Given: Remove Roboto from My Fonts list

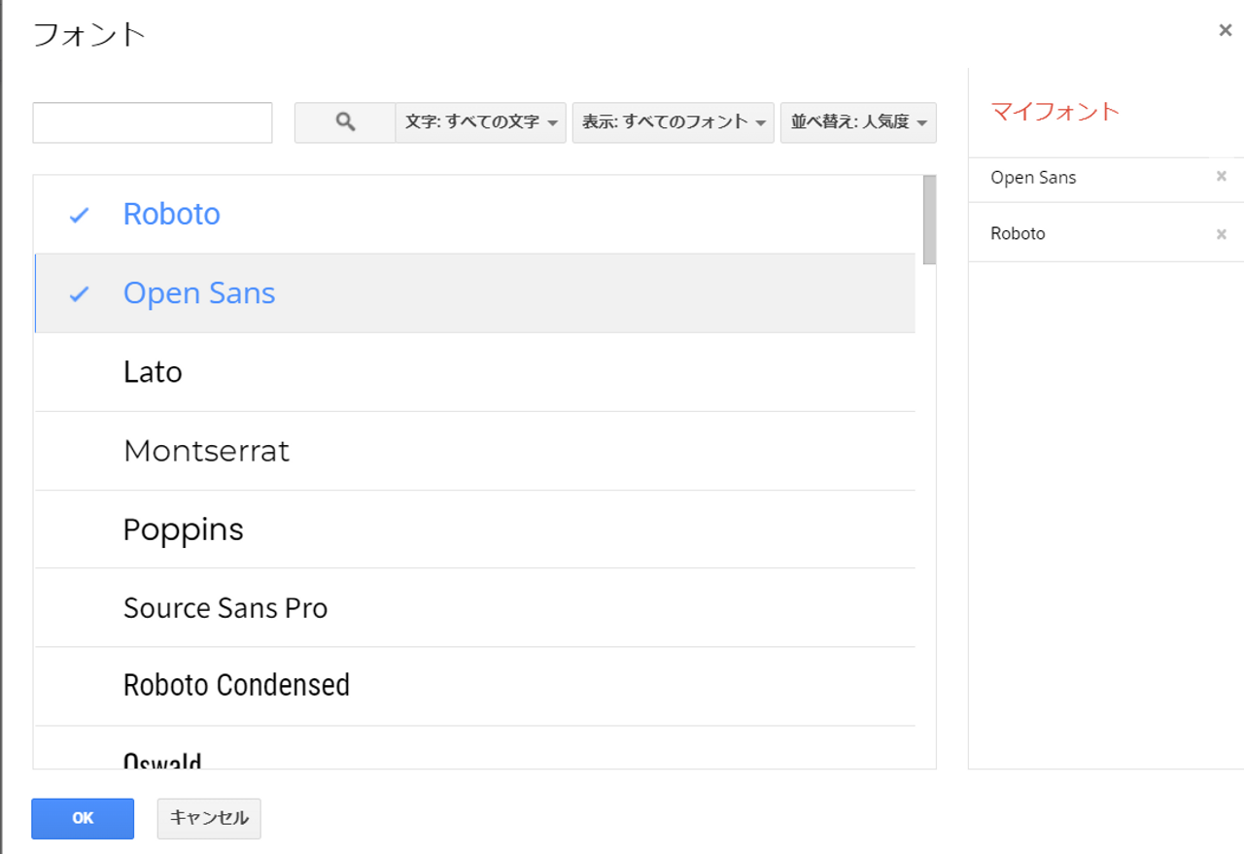Looking at the screenshot, I should [x=1222, y=234].
